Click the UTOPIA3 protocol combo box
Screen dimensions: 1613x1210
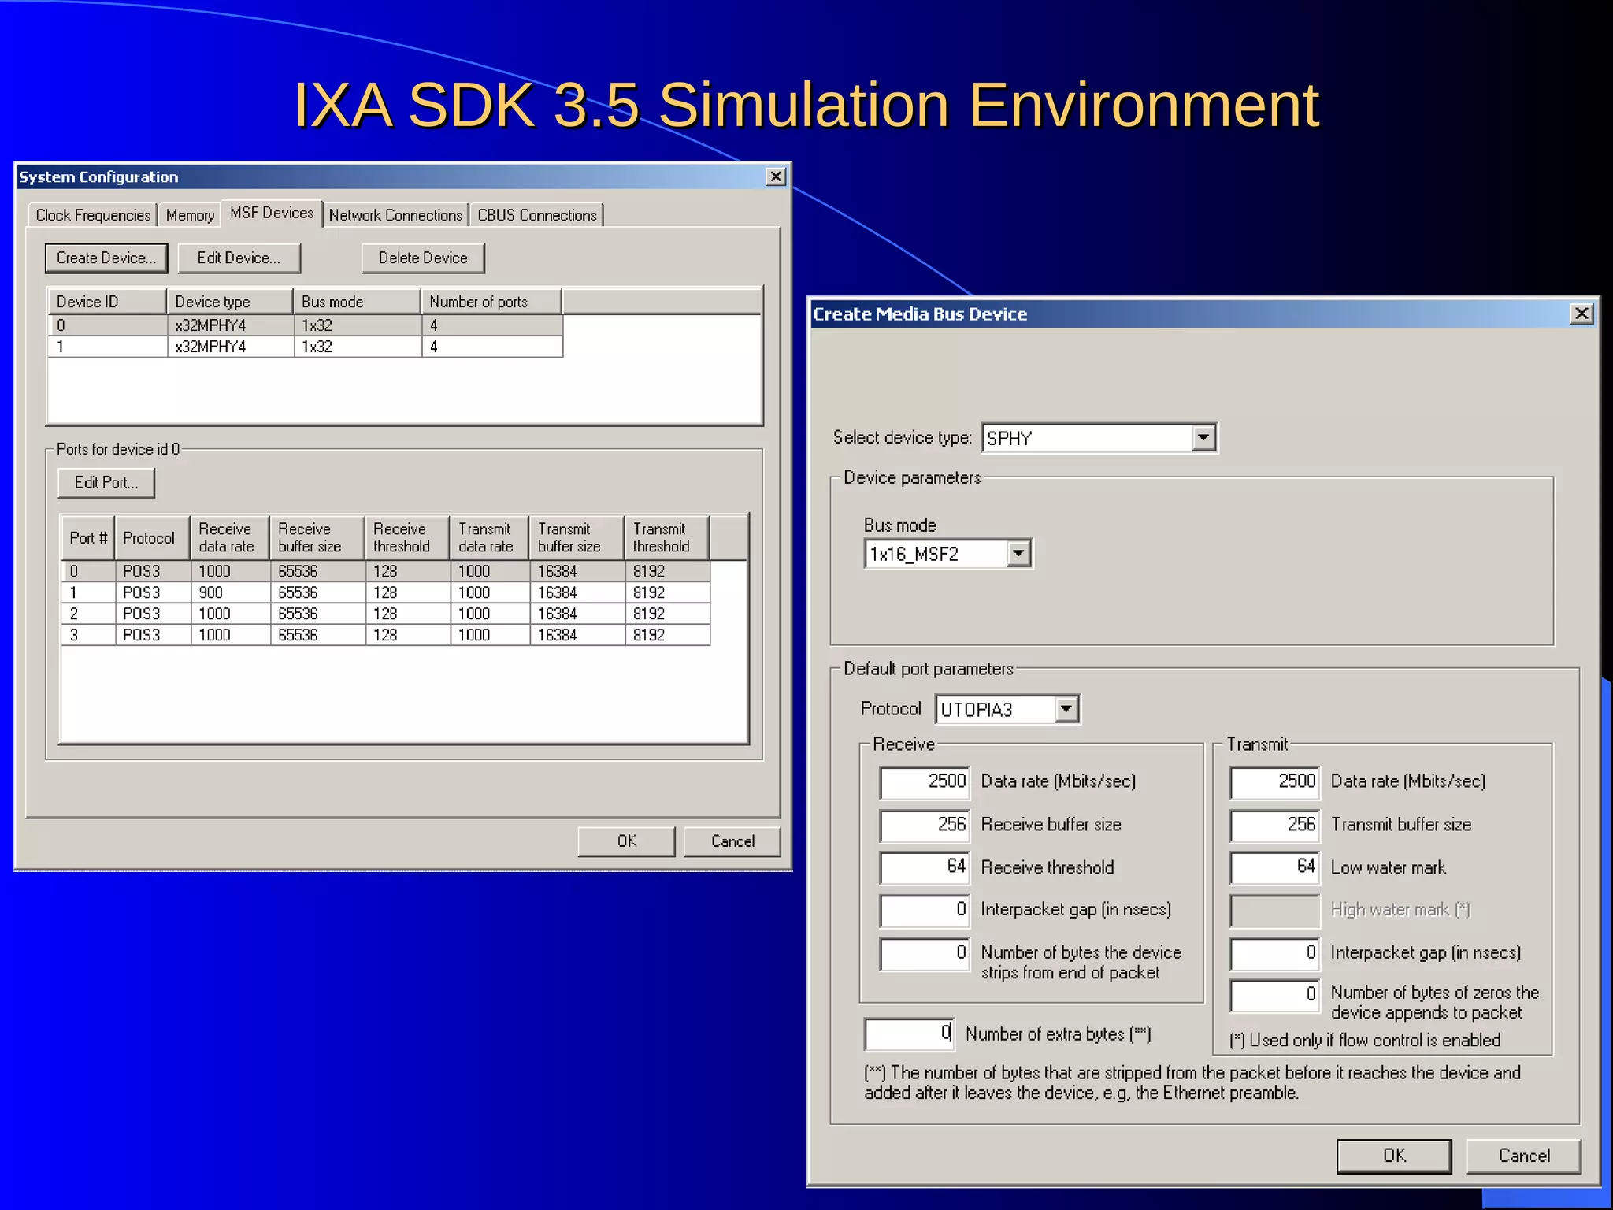point(1007,709)
